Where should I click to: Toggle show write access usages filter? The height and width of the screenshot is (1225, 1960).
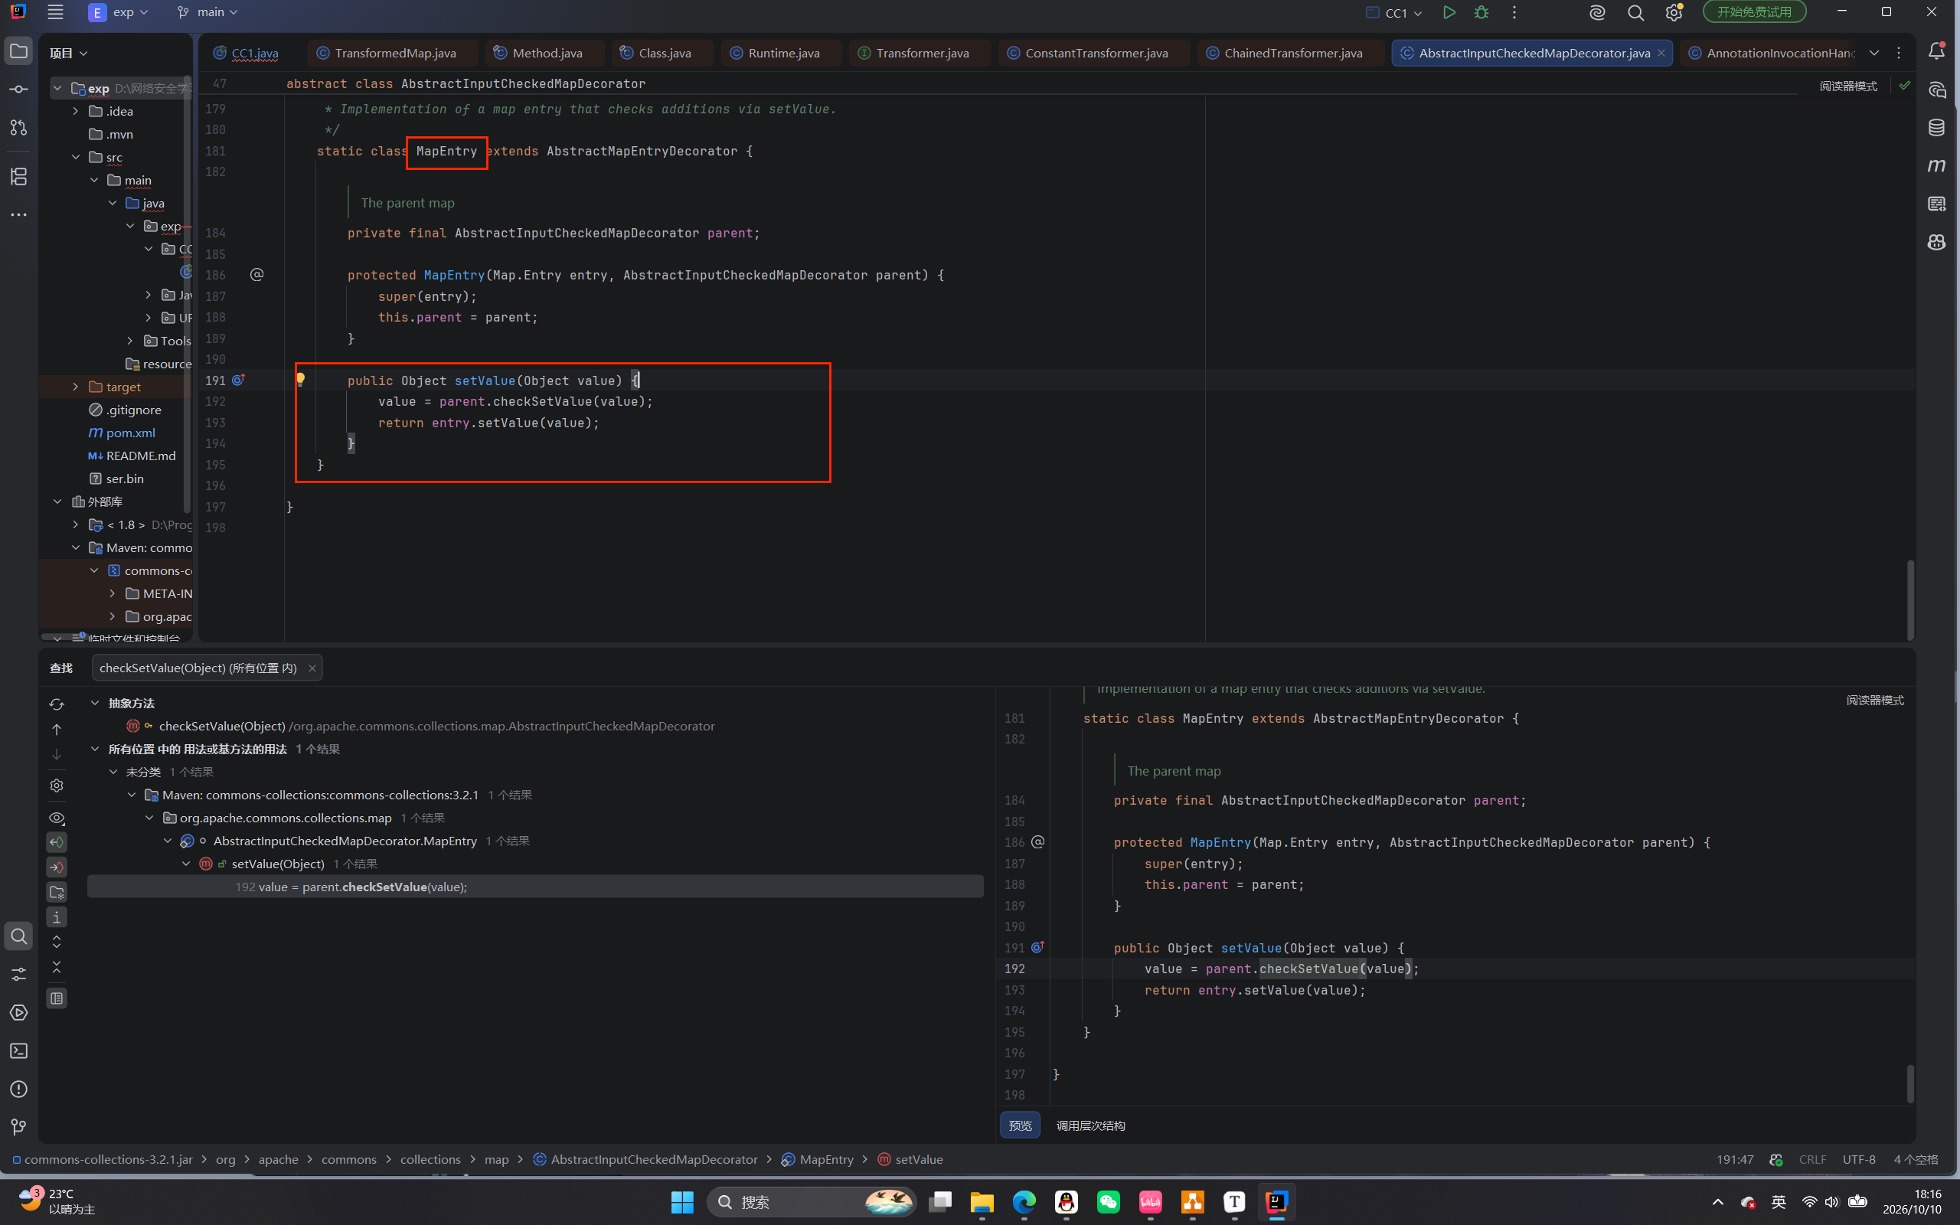57,867
